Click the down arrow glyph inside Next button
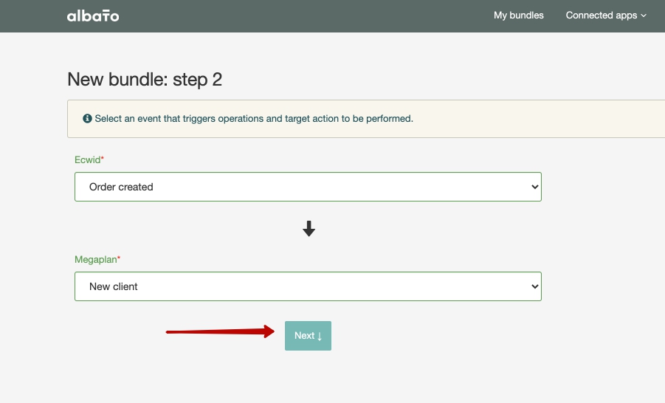Viewport: 665px width, 403px height. [320, 336]
